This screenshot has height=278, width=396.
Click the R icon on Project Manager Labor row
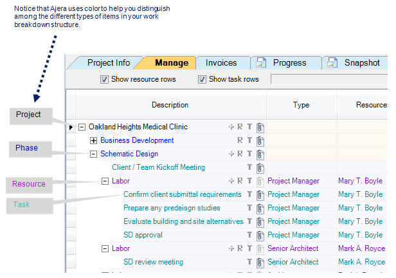pos(240,181)
